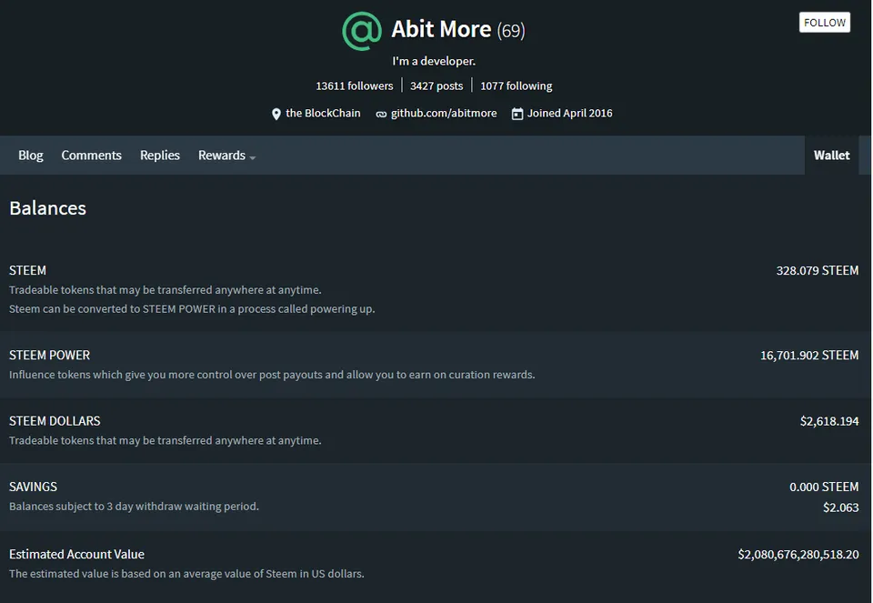Image resolution: width=873 pixels, height=603 pixels.
Task: Click the "Joined April 2016" text
Action: point(569,113)
